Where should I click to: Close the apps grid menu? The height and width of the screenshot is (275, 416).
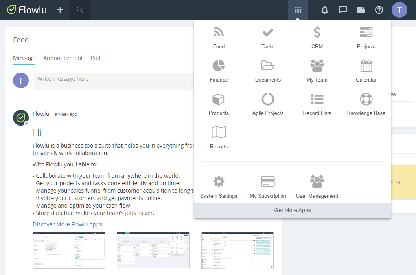[298, 10]
